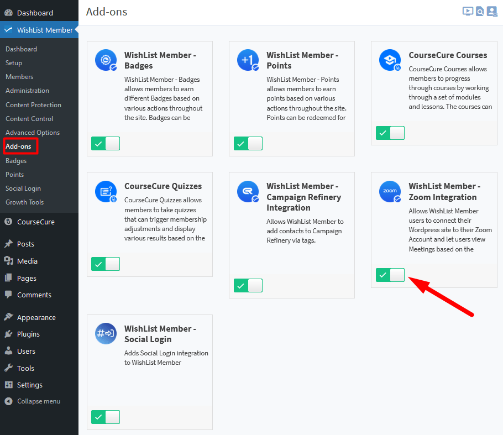This screenshot has height=435, width=503.
Task: Click the Zoom Integration title
Action: tap(444, 191)
